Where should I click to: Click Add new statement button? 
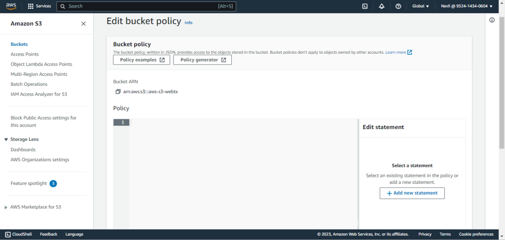[412, 193]
